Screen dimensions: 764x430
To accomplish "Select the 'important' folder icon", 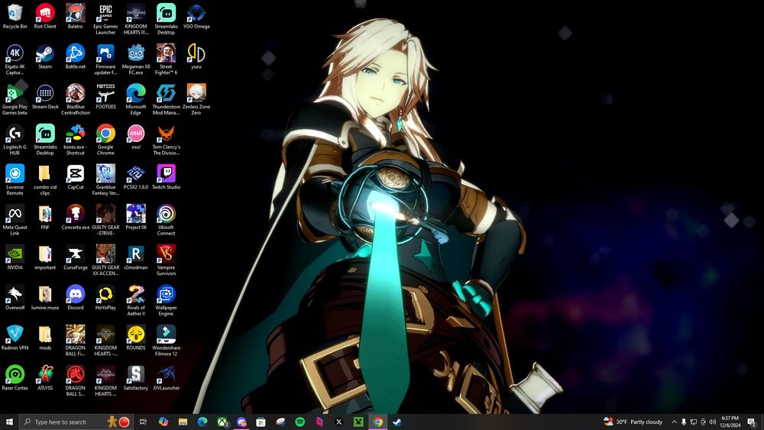I will pyautogui.click(x=45, y=257).
